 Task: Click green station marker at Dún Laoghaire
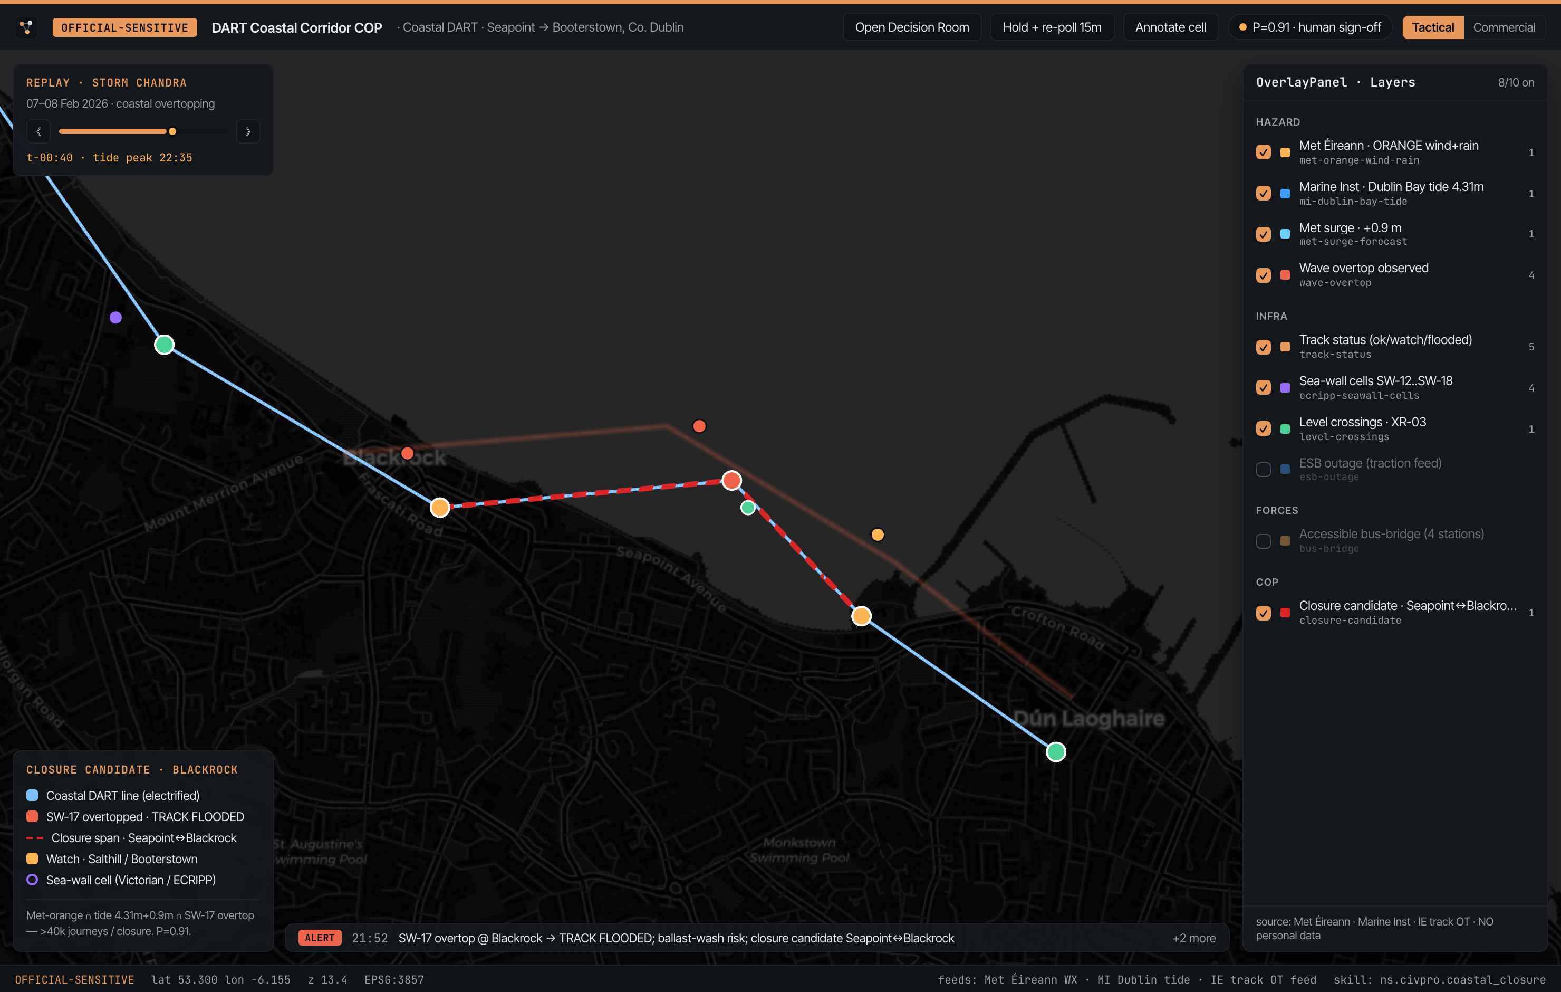coord(1055,751)
